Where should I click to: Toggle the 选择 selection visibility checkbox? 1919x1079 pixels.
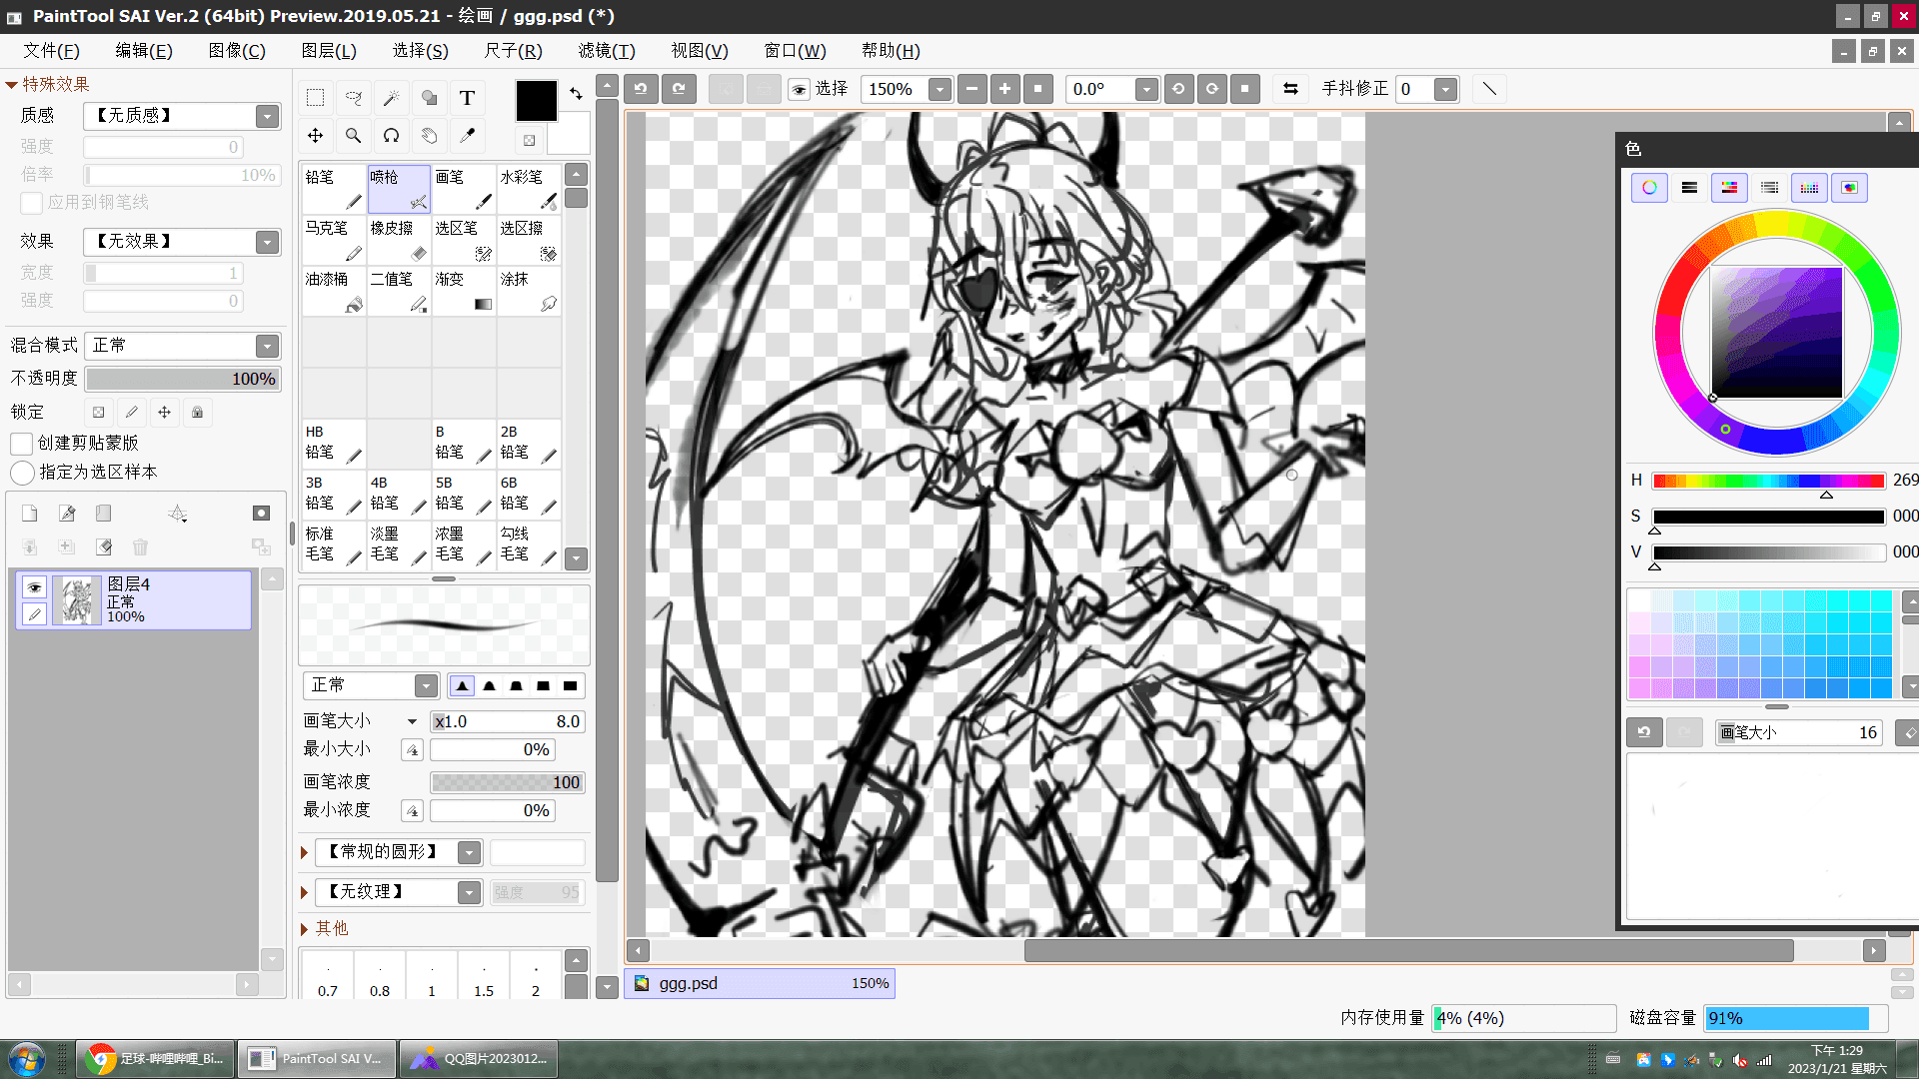point(800,90)
